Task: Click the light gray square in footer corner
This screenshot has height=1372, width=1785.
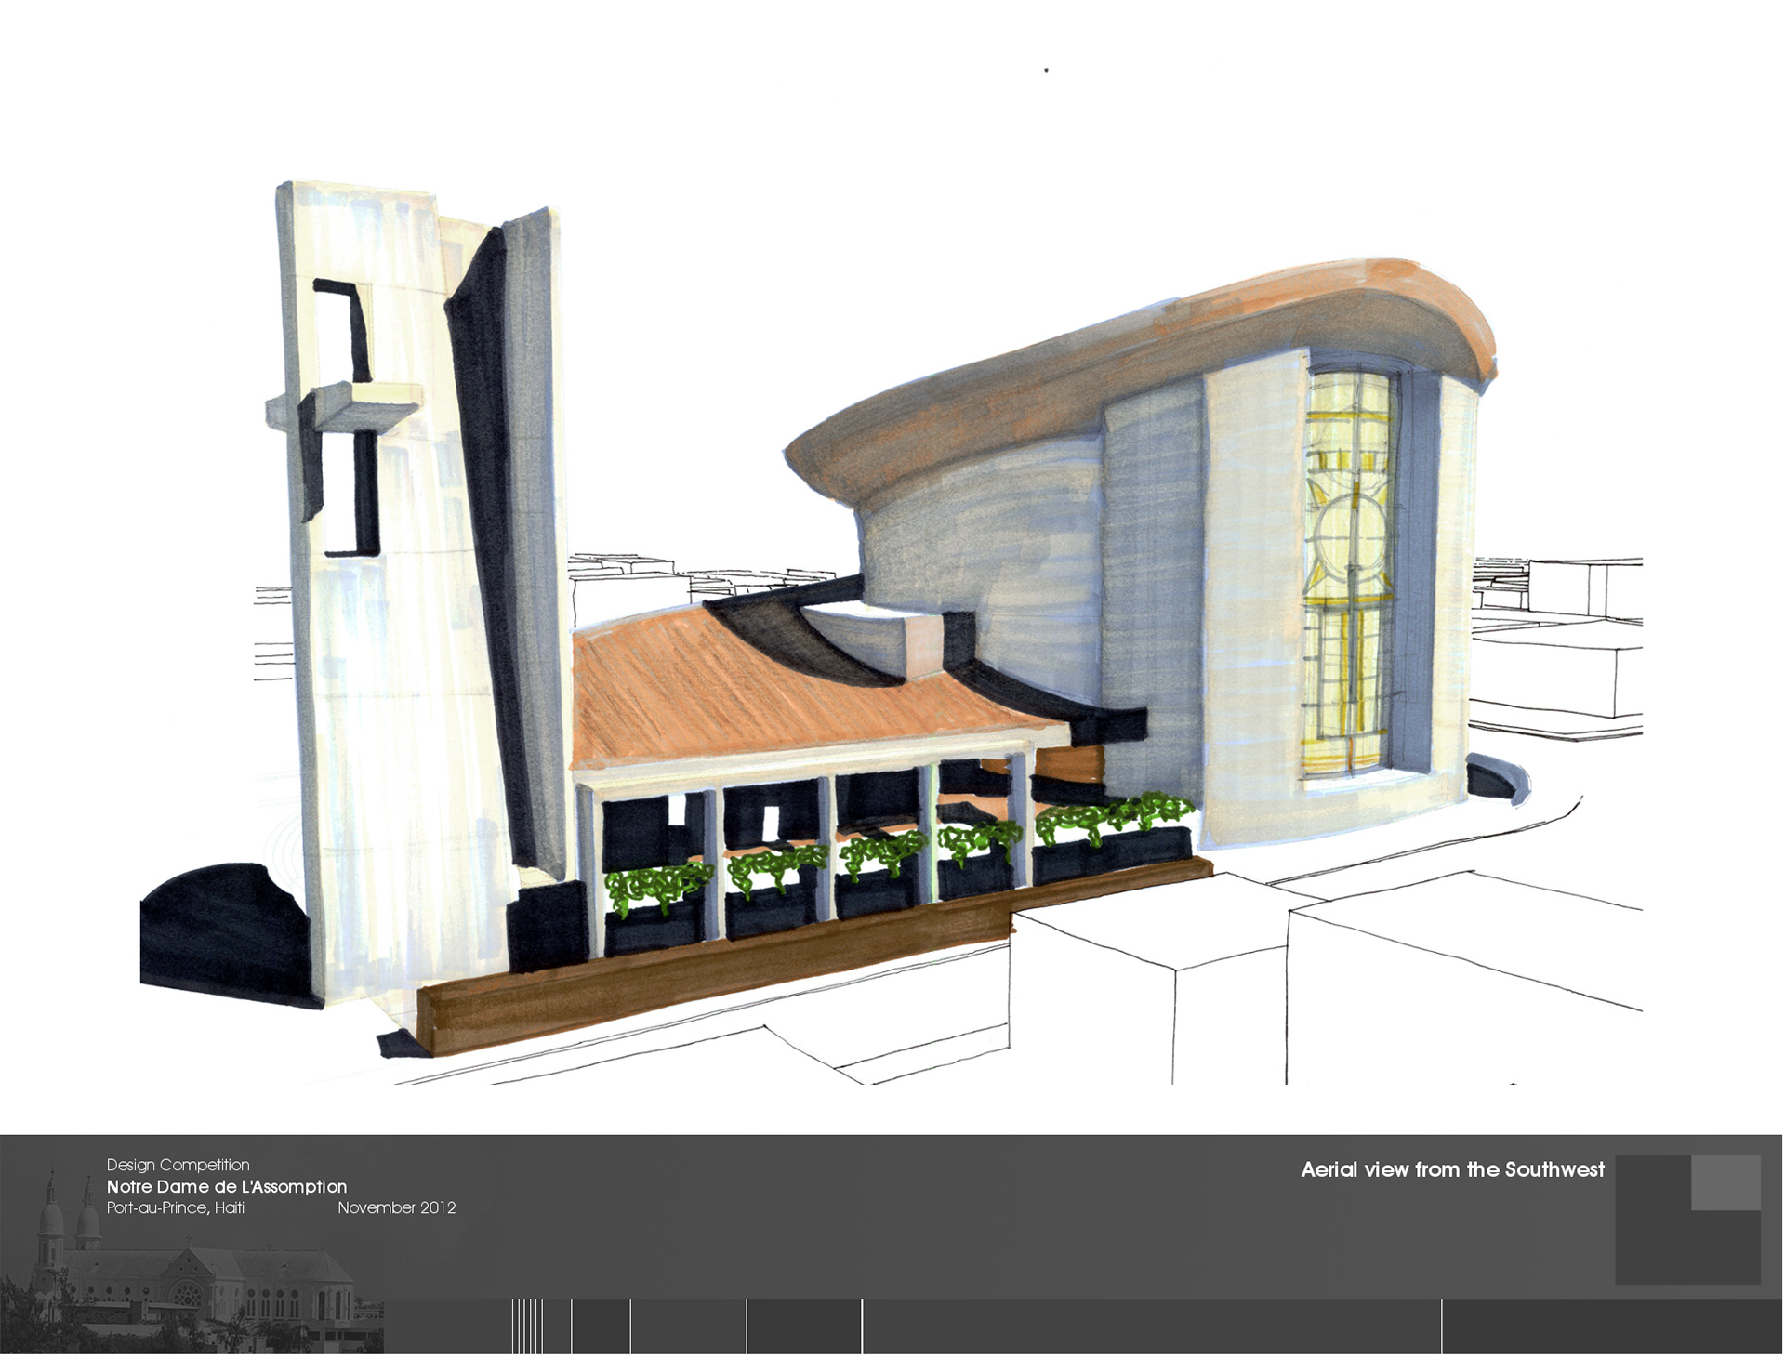Action: pos(1725,1182)
